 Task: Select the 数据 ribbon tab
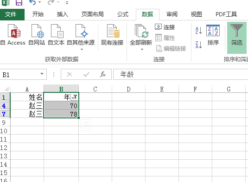point(147,14)
